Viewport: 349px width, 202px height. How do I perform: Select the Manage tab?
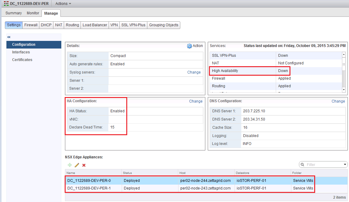click(51, 13)
